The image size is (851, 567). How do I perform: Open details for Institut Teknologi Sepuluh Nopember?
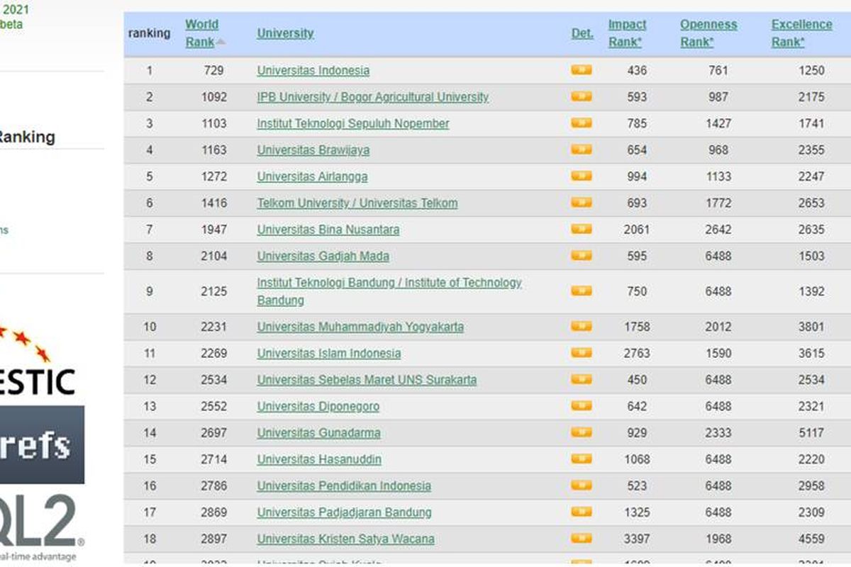[581, 123]
